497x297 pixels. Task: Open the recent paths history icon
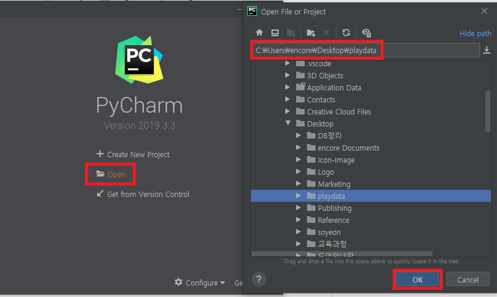pos(487,50)
